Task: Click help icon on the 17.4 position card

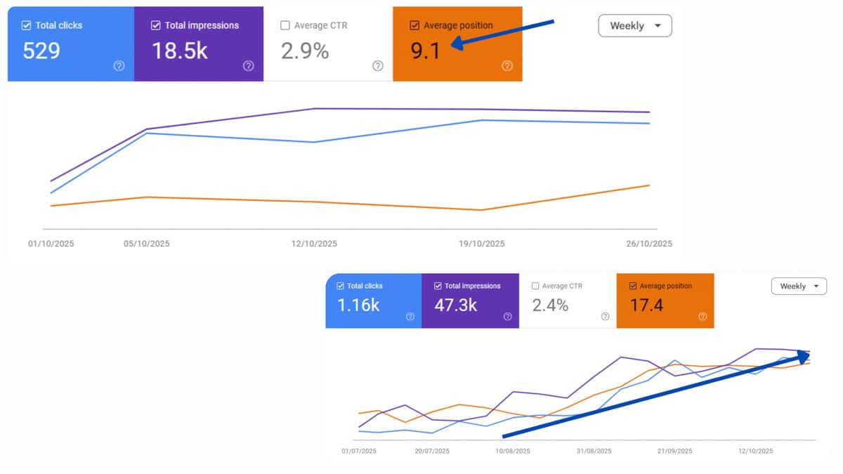Action: tap(702, 317)
